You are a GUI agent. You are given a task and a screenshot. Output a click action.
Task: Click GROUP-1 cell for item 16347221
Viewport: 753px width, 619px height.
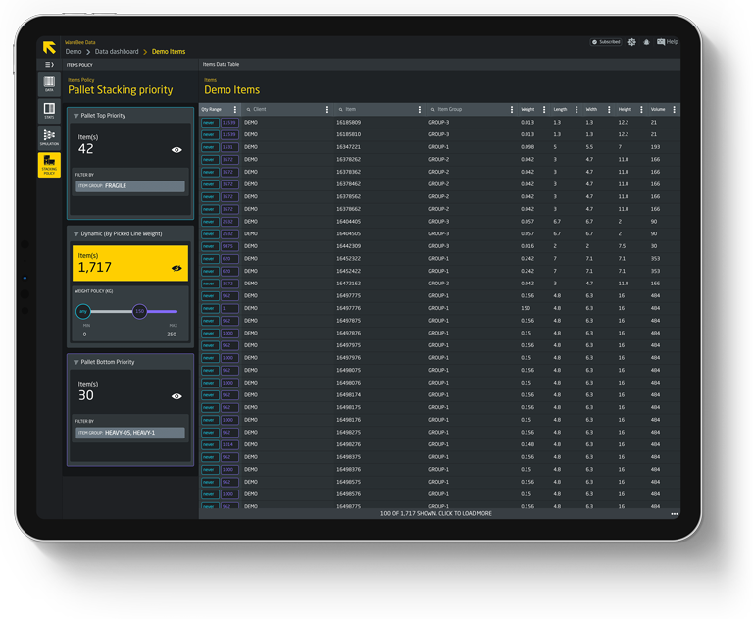click(x=439, y=147)
